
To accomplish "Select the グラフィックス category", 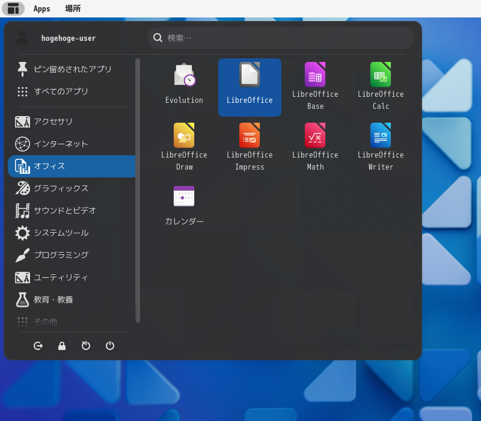I will click(72, 188).
